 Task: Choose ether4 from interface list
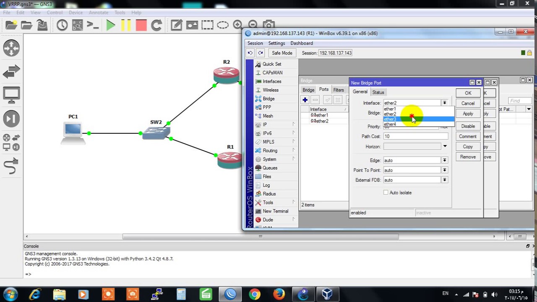pyautogui.click(x=419, y=124)
